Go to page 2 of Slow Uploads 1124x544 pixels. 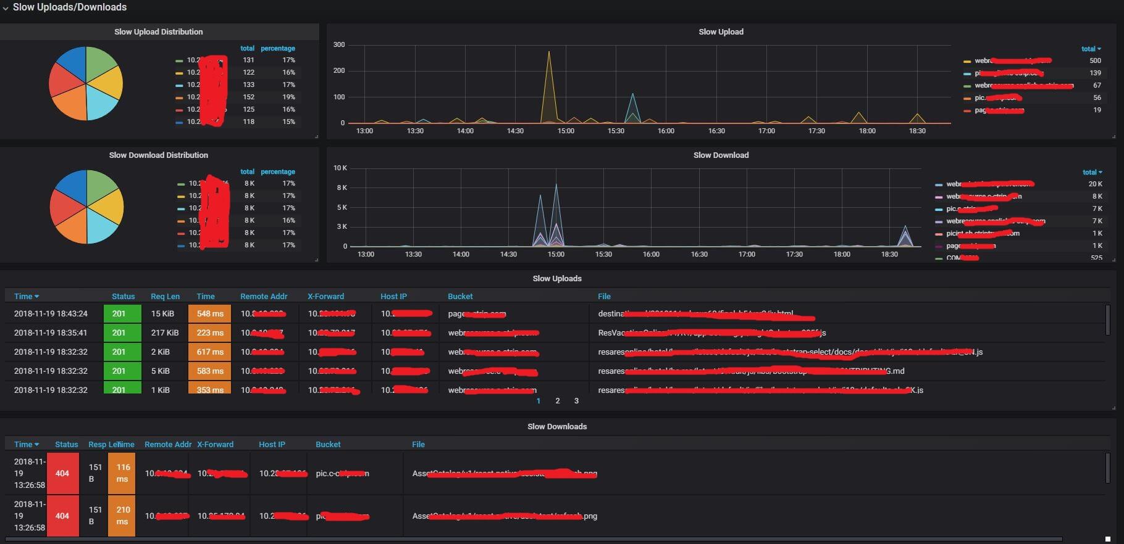[x=557, y=401]
